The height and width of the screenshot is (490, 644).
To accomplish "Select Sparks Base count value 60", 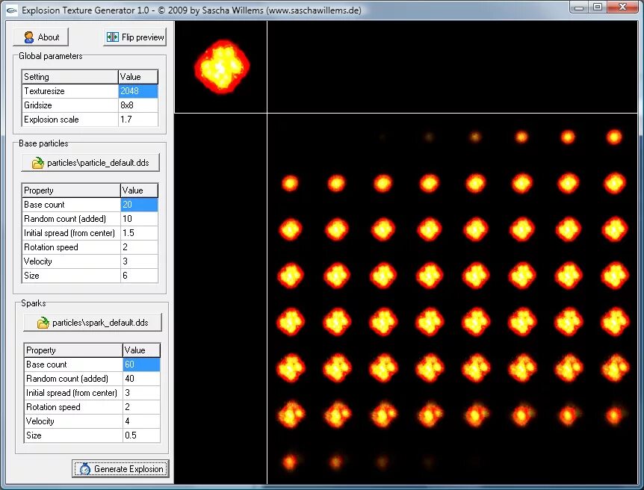I will point(142,365).
